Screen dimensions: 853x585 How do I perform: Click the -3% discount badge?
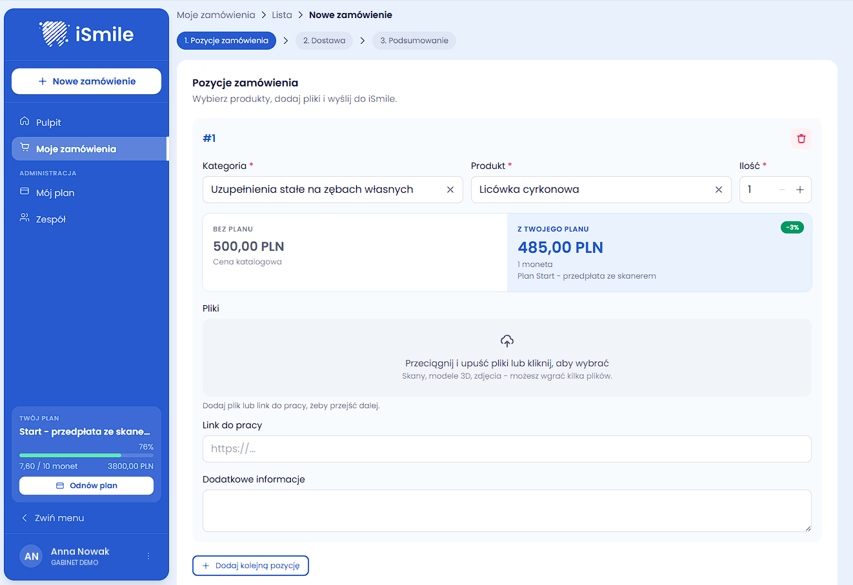coord(792,227)
